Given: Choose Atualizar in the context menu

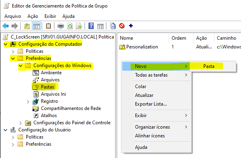Looking at the screenshot, I should [156, 95].
